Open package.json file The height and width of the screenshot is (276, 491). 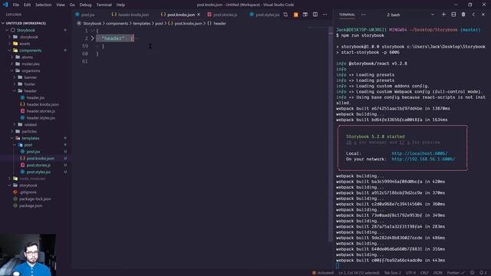click(31, 205)
